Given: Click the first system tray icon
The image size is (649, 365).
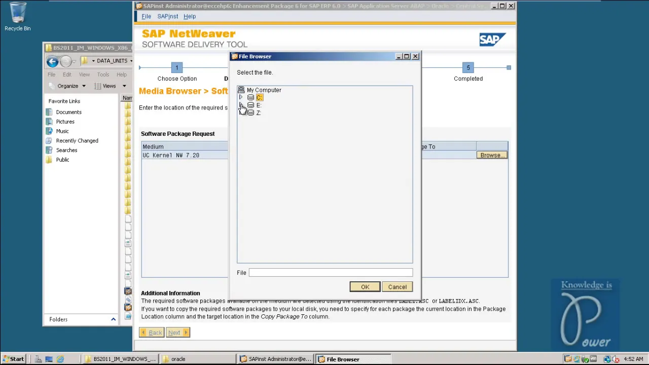Looking at the screenshot, I should pos(568,359).
